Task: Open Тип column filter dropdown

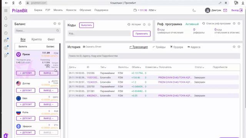Action: coord(103,67)
